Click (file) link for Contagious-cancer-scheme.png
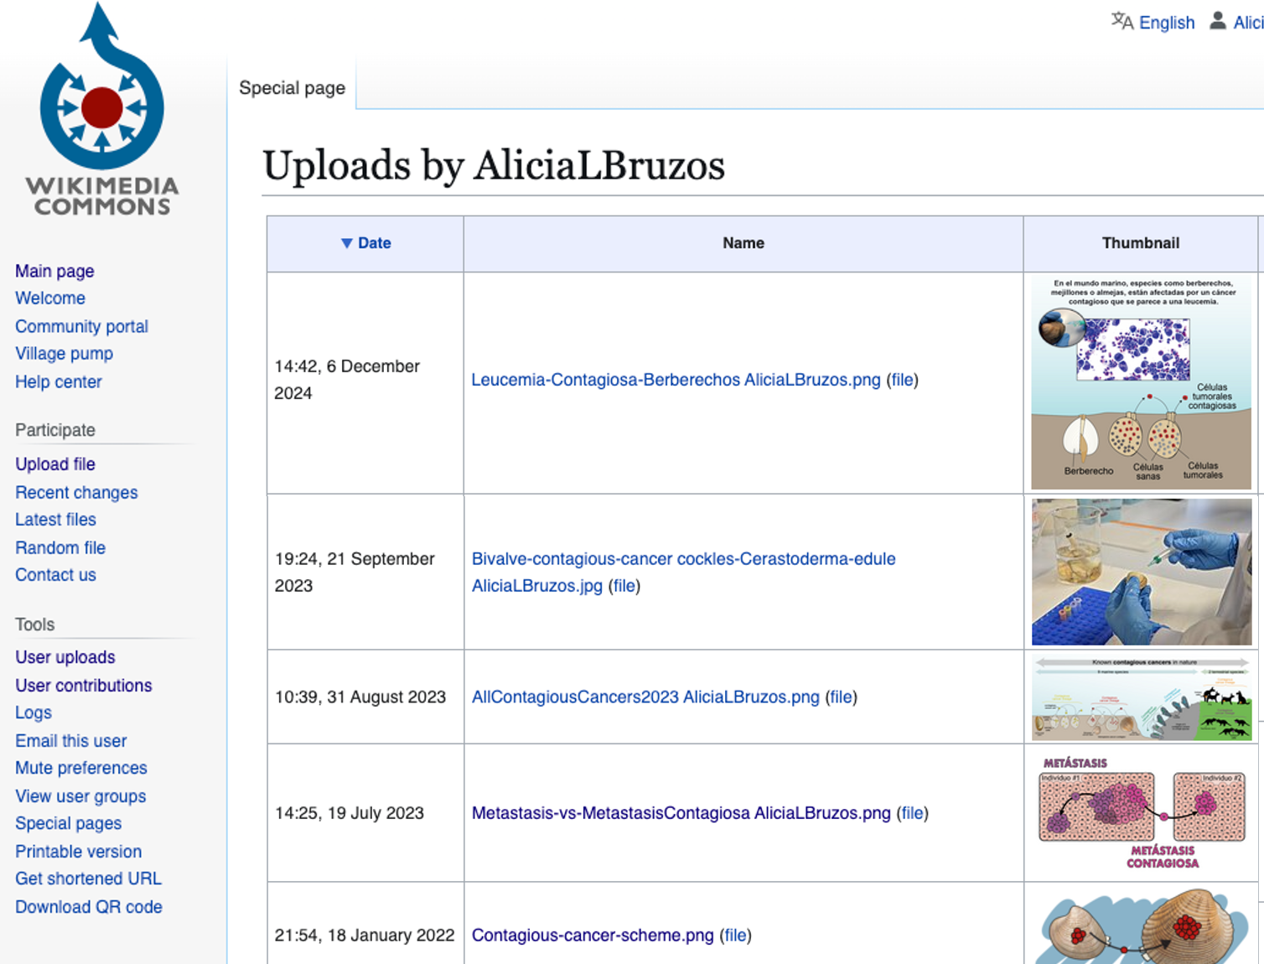 pos(736,935)
